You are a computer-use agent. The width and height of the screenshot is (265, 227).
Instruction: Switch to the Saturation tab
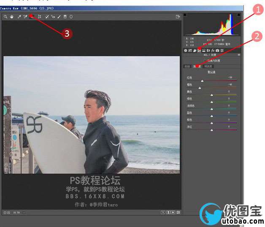(197, 66)
